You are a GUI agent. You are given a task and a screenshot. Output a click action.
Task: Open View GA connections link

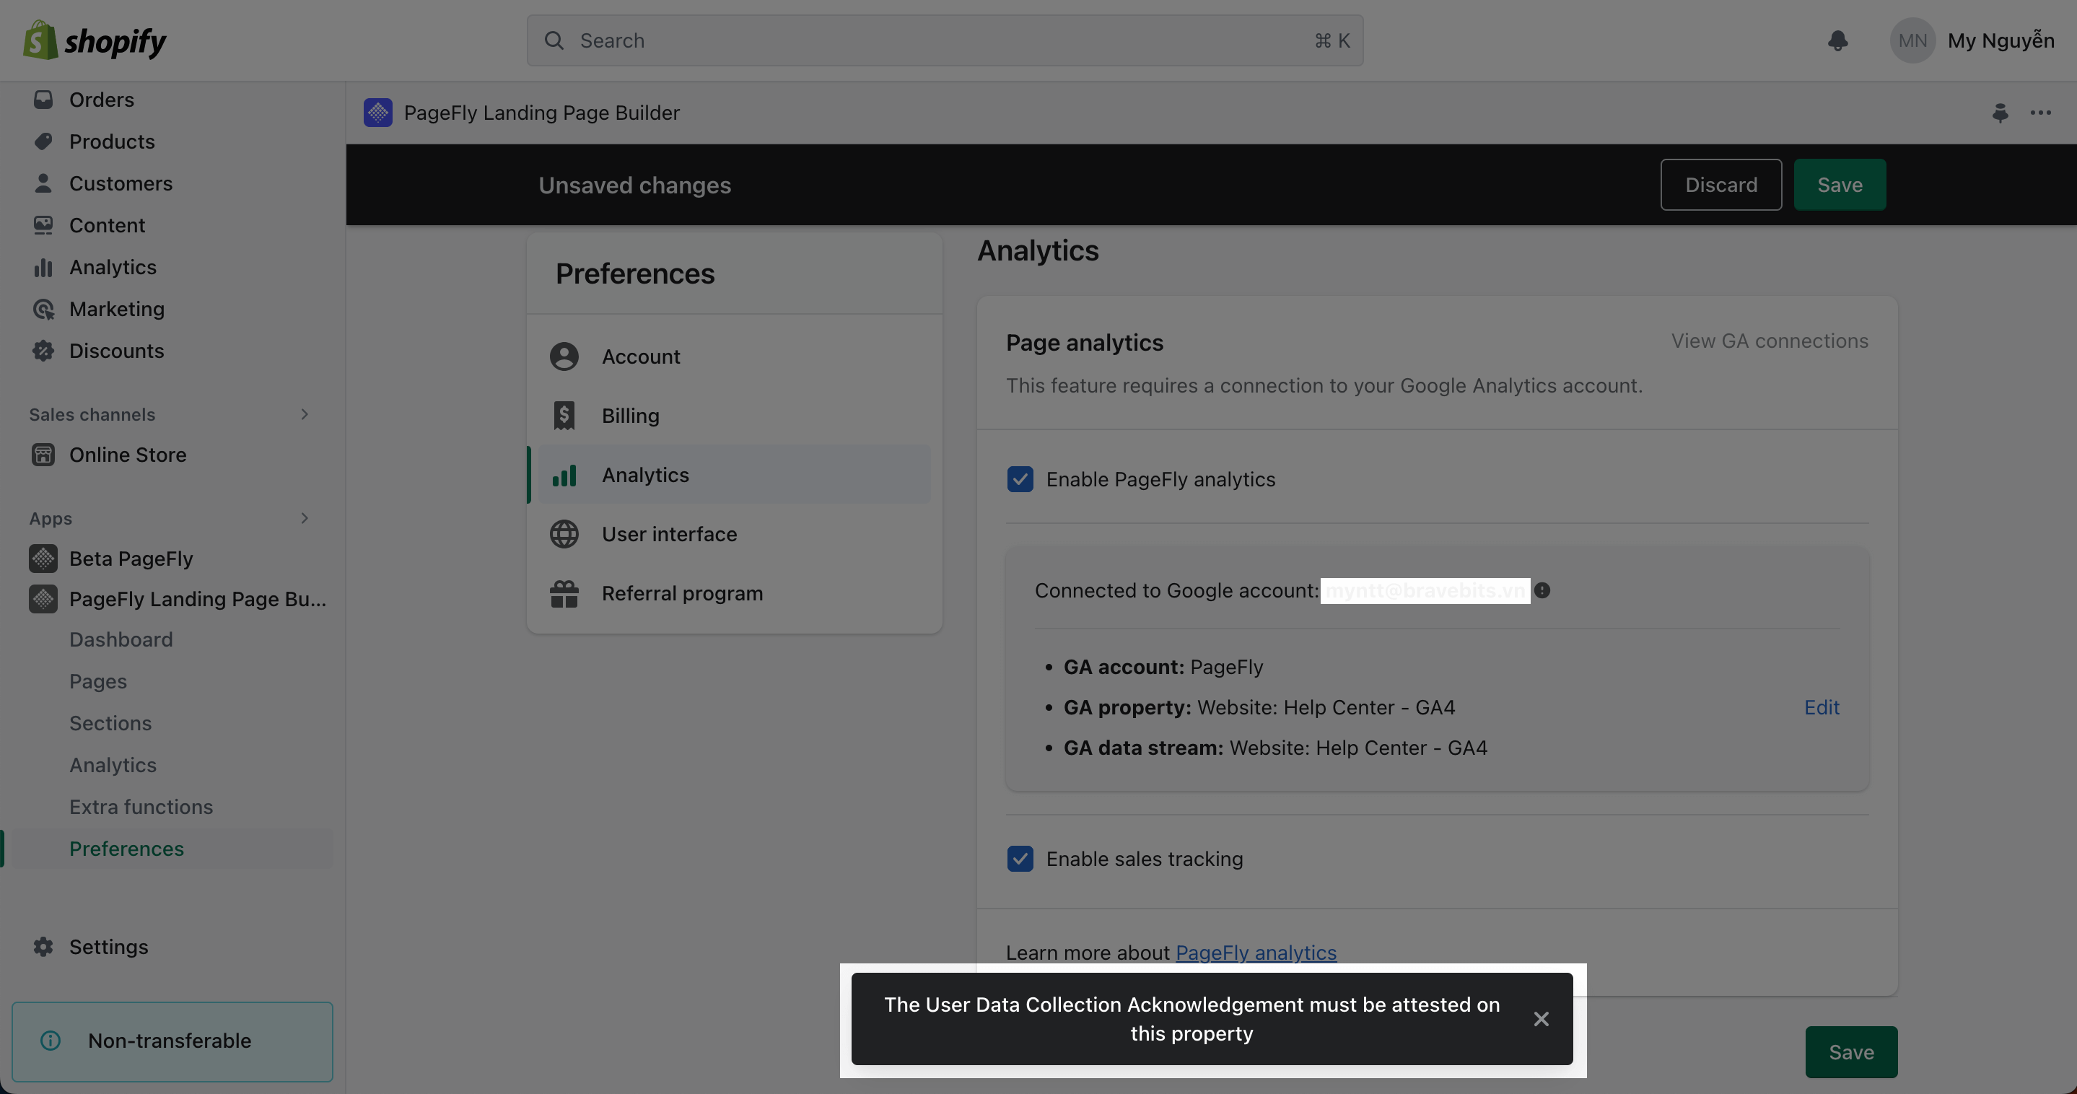tap(1769, 341)
